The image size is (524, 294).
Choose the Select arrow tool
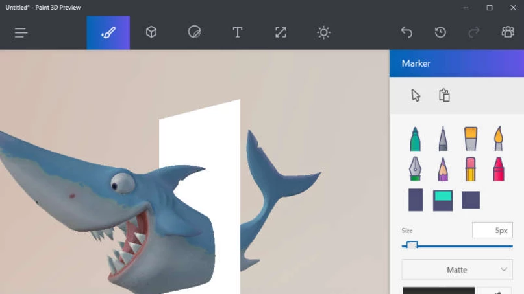click(416, 95)
